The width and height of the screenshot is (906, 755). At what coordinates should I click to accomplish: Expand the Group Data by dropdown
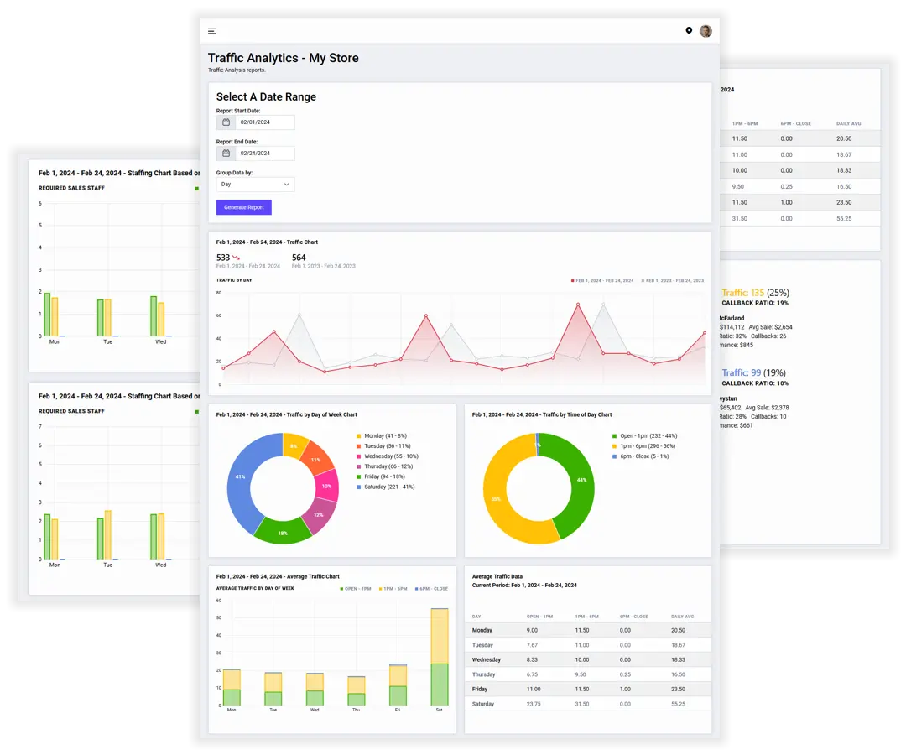tap(255, 184)
